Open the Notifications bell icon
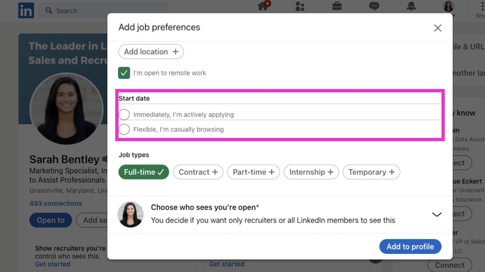This screenshot has width=485, height=272. click(411, 6)
